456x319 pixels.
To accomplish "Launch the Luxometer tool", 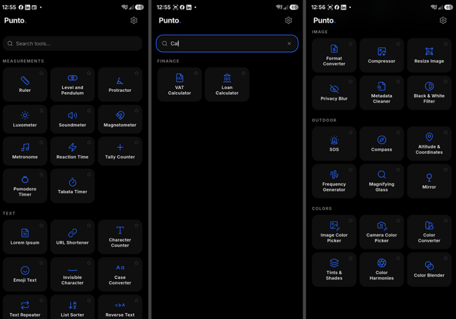I will [x=25, y=119].
